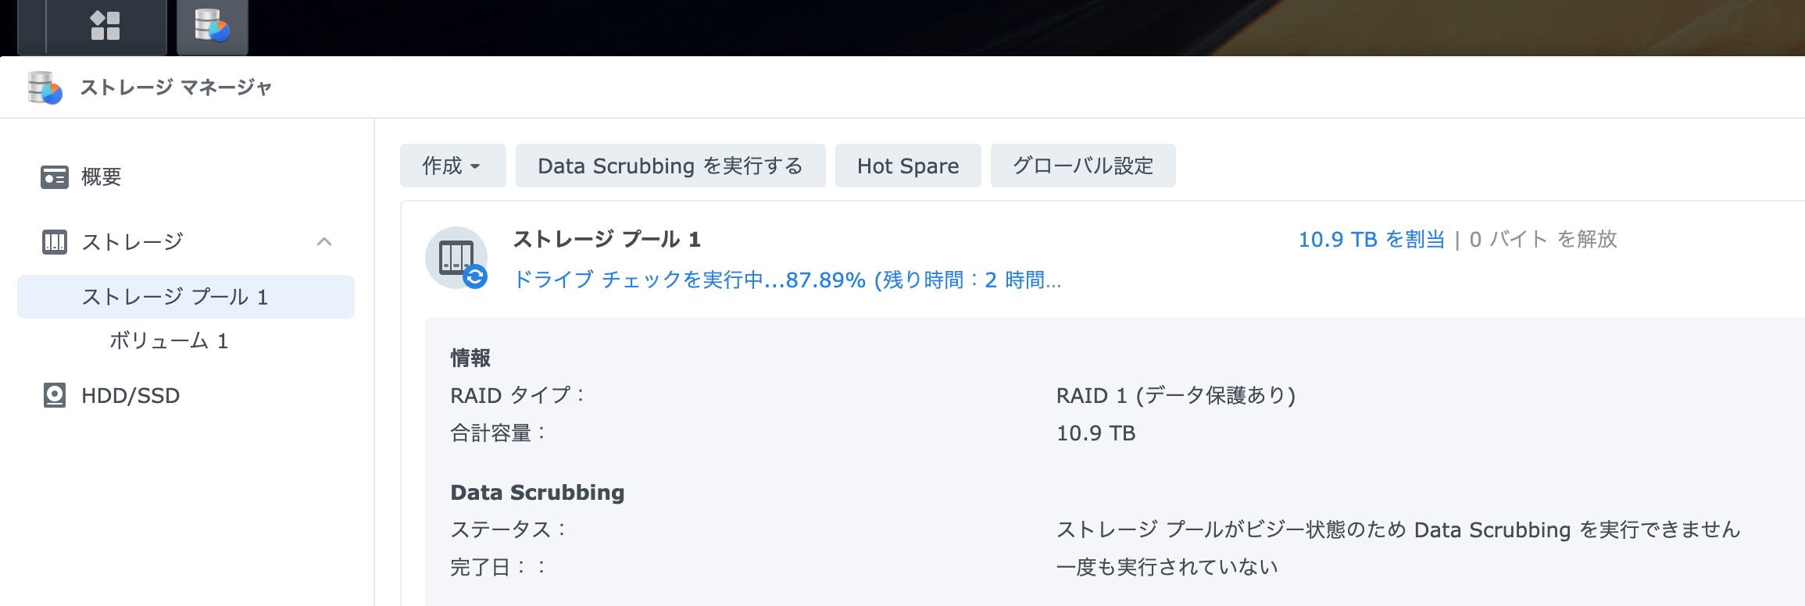Click the main menu grid icon in taskbar
Viewport: 1805px width, 606px height.
point(105,25)
